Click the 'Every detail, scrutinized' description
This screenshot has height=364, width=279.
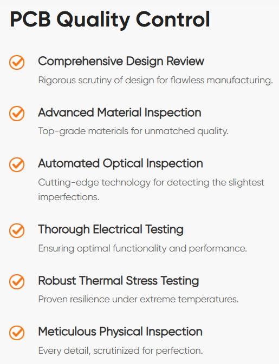[120, 351]
